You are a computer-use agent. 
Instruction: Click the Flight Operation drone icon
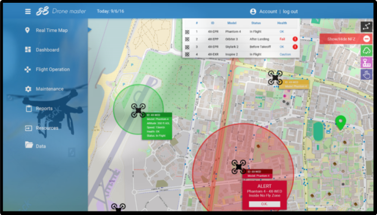27,70
